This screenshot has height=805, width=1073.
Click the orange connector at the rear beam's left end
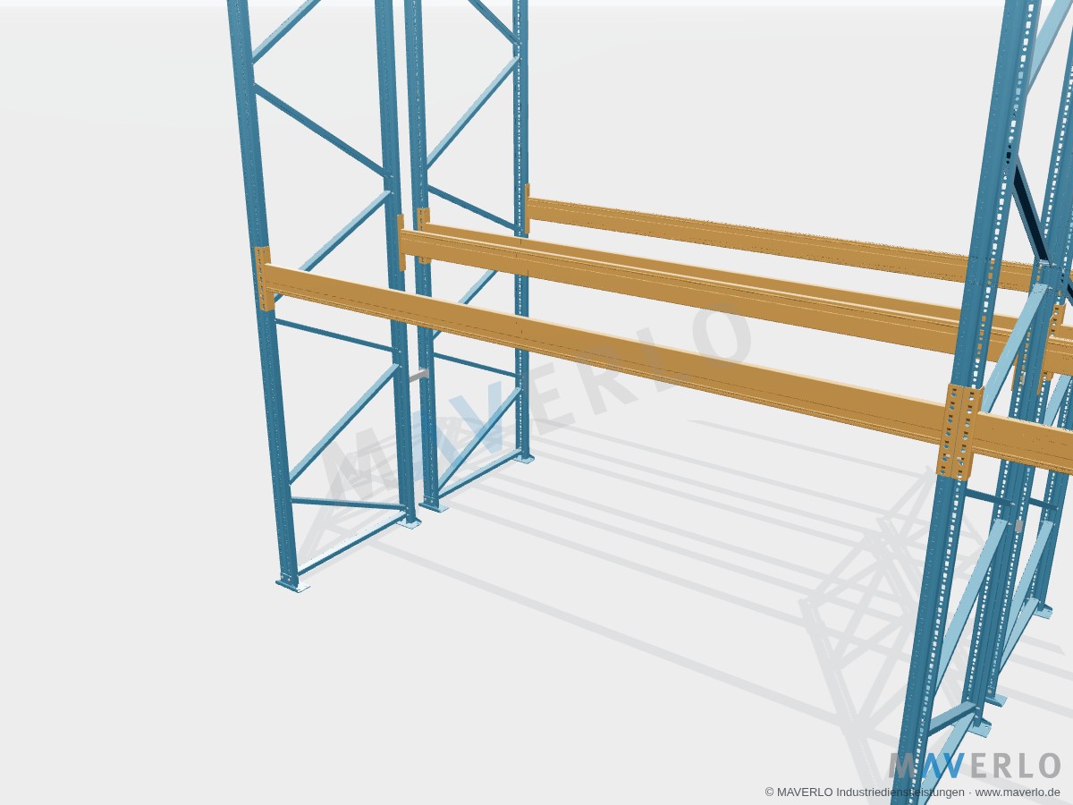(x=528, y=208)
